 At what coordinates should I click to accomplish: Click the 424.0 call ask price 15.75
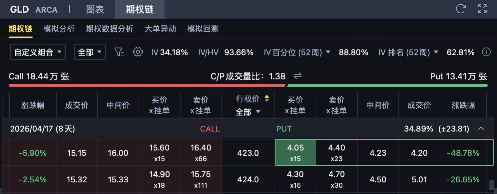click(201, 179)
